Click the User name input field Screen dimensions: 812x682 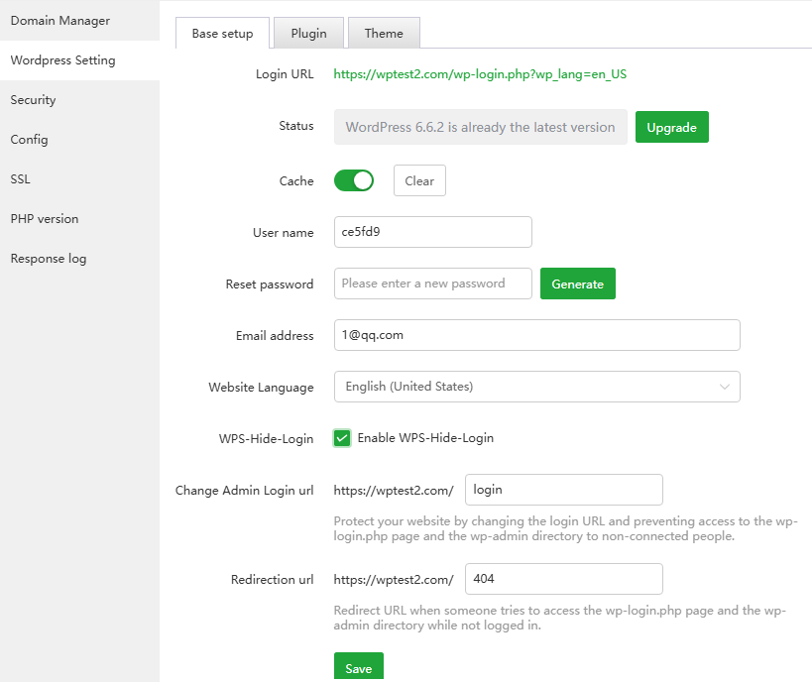(432, 232)
